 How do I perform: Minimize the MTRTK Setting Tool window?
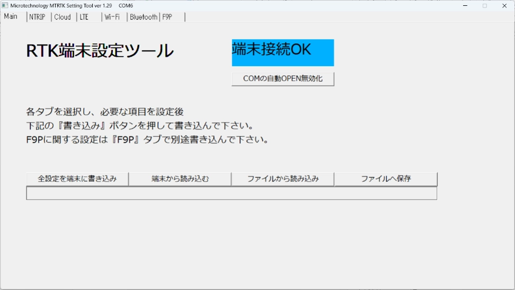tap(465, 6)
